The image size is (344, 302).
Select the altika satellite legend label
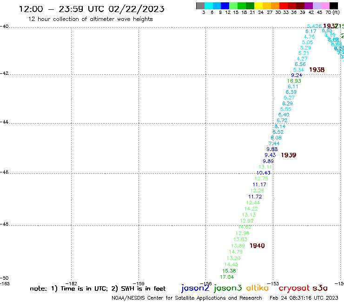(x=258, y=288)
